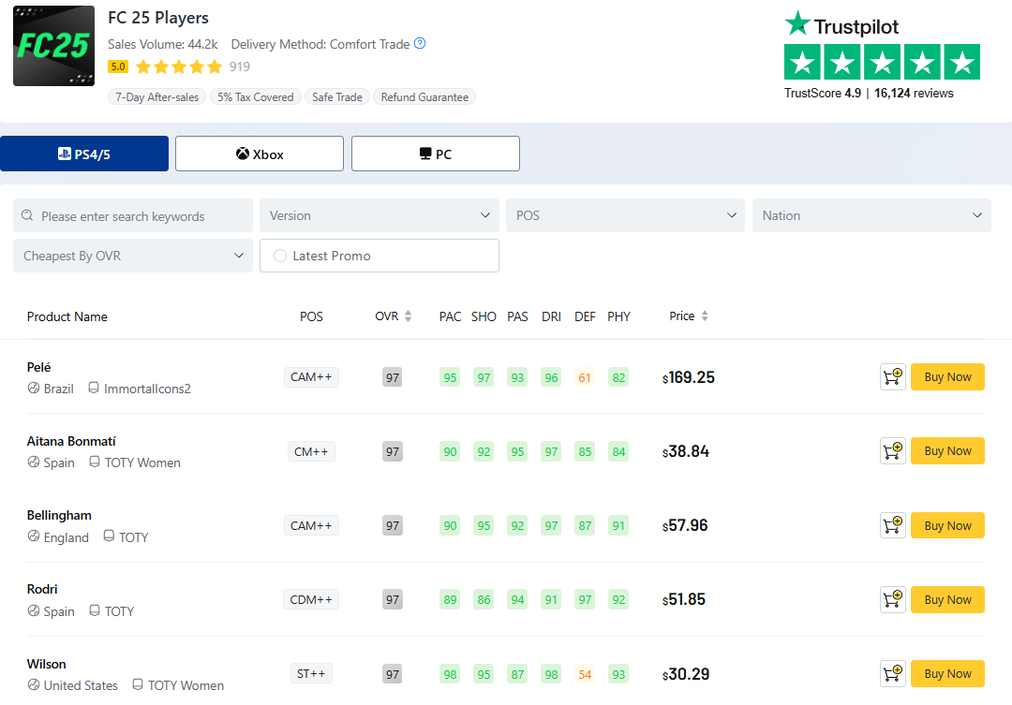Click the Refund Guarantee tag

click(x=424, y=96)
